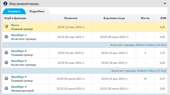The width and height of the screenshot is (170, 95).
Task: Open the 19 matches link
Action: (145, 79)
